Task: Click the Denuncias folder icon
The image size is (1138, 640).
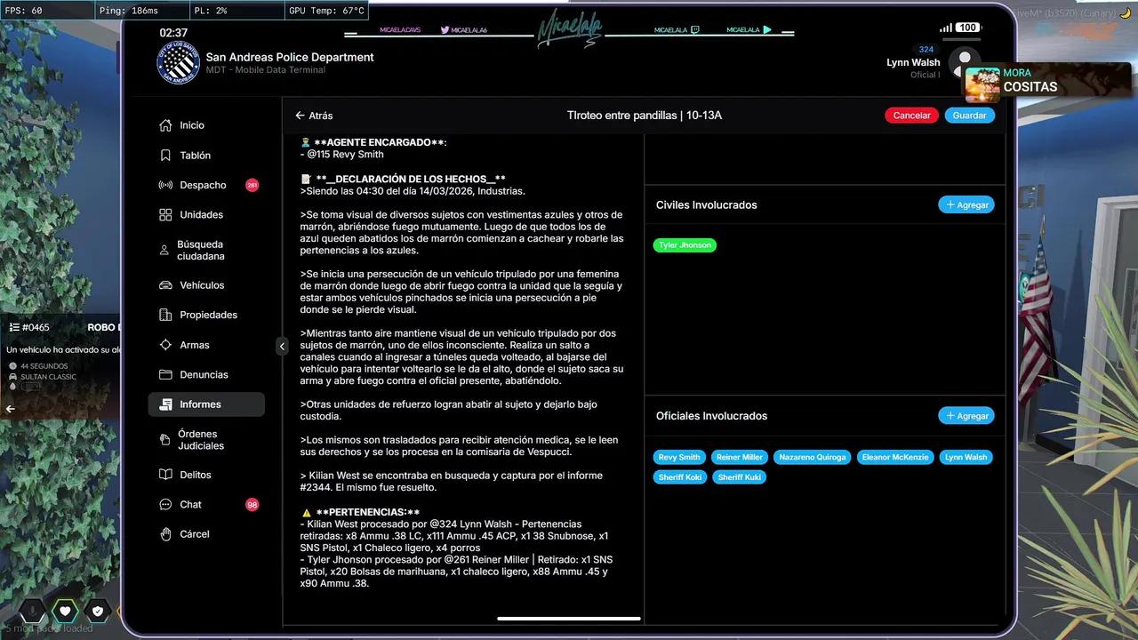Action: [x=165, y=375]
